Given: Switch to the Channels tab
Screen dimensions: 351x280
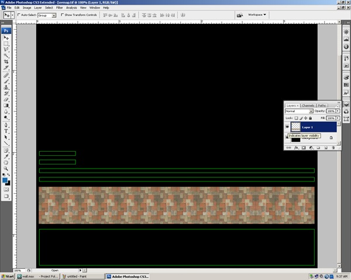Looking at the screenshot, I should (308, 106).
